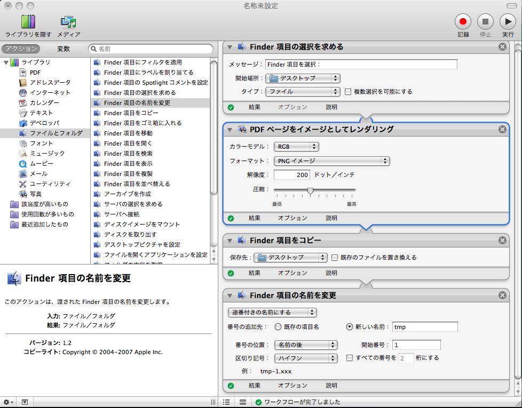Viewport: 522px width, 408px height.
Task: Collapse Finder 項目の選択を求める action
Action: (x=230, y=47)
